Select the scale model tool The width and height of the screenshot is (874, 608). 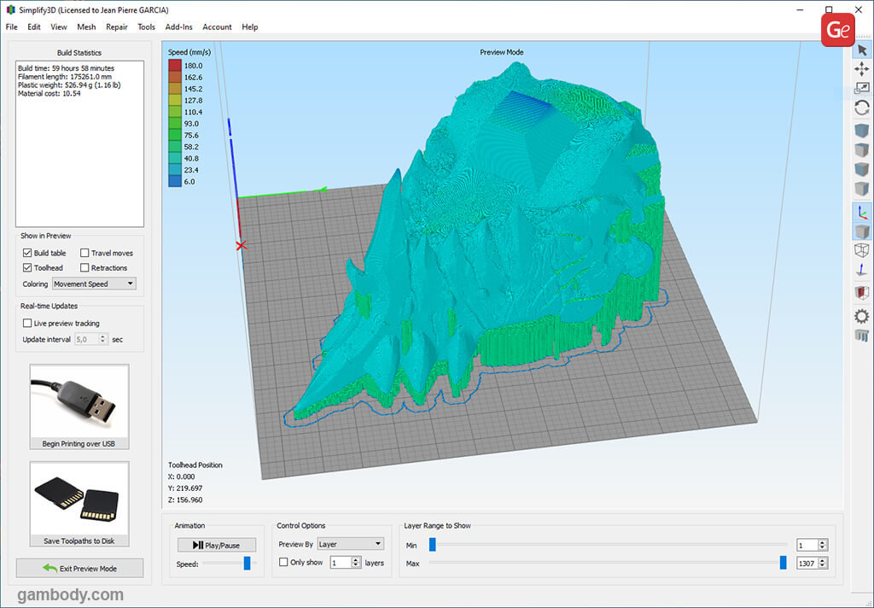click(861, 88)
